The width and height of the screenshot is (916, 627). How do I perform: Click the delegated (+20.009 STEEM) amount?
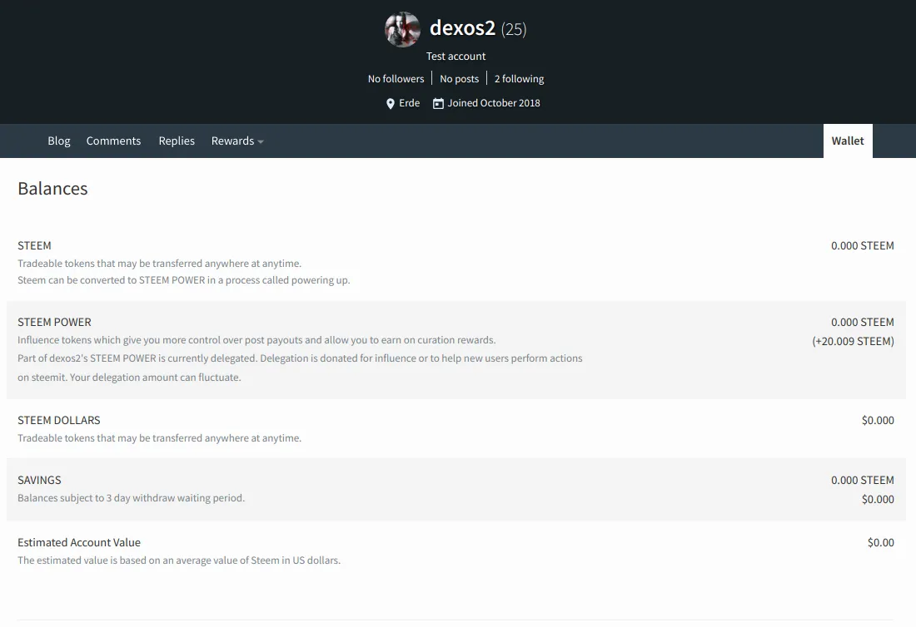click(x=853, y=341)
